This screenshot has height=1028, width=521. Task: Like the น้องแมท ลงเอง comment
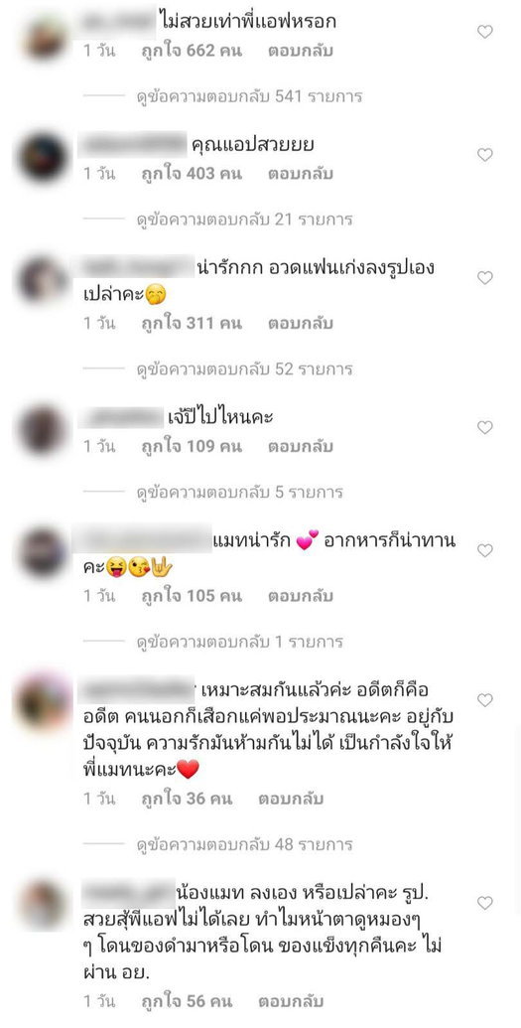[484, 904]
